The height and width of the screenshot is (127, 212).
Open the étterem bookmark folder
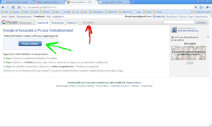tap(45, 12)
